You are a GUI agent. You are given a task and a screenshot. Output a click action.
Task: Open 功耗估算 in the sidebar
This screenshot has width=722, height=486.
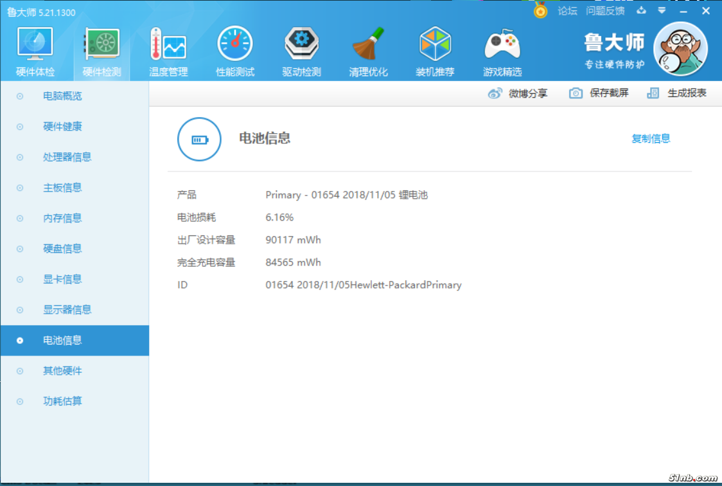pyautogui.click(x=62, y=401)
